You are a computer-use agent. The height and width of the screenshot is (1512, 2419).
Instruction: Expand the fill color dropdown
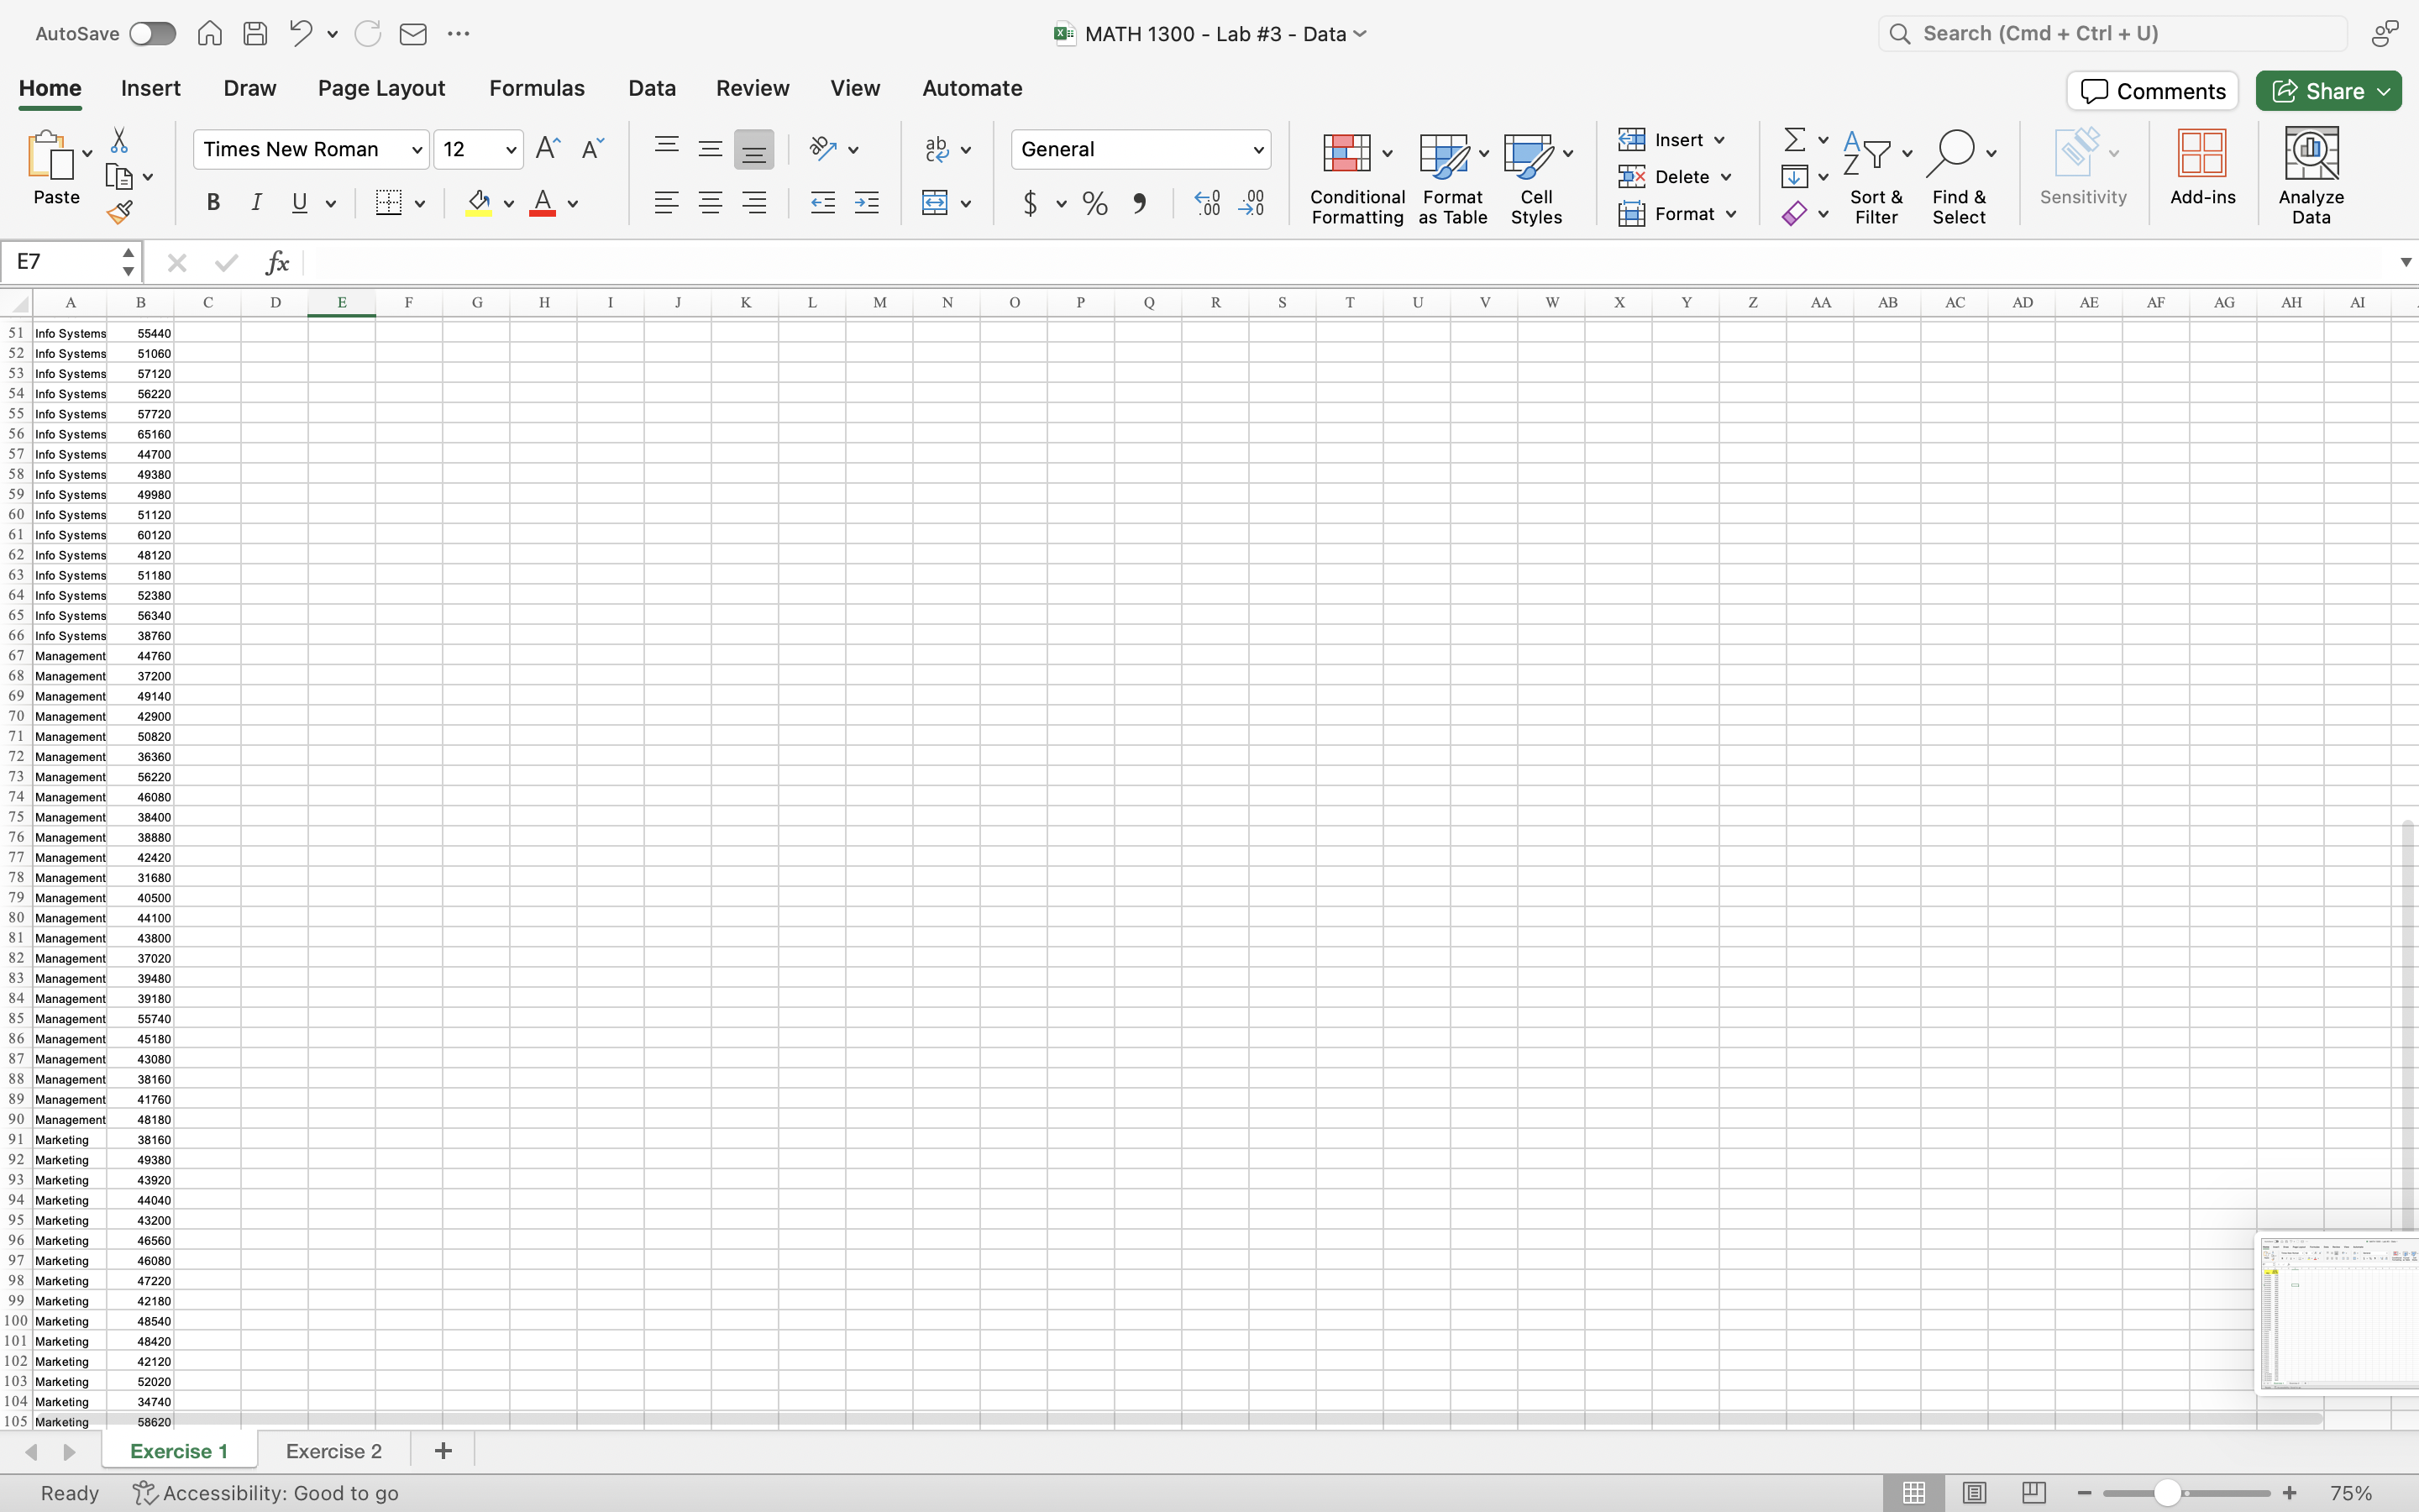pyautogui.click(x=508, y=203)
